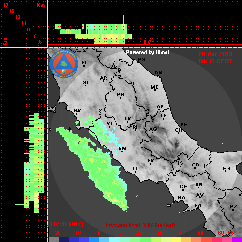The width and height of the screenshot is (242, 242).
Task: Select the PZ city label
Action: coord(233,206)
